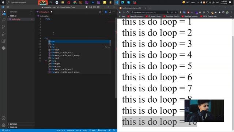Click CRLF line ending in status bar
The width and height of the screenshot is (234, 132).
pos(85,131)
